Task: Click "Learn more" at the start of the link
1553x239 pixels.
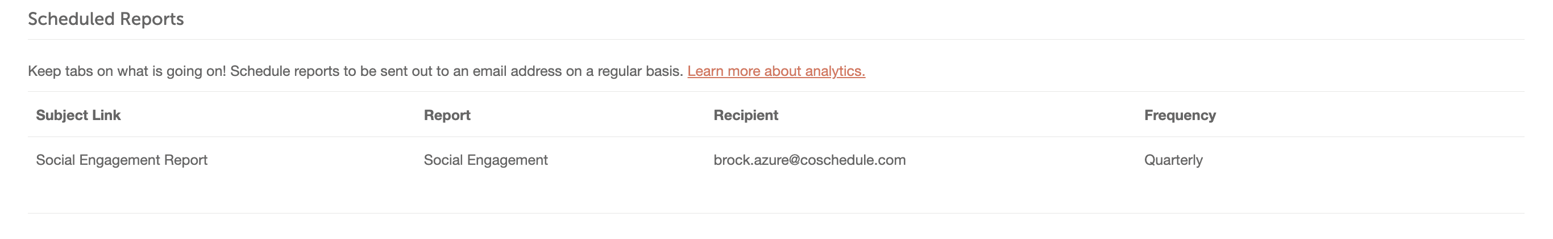Action: [x=724, y=71]
